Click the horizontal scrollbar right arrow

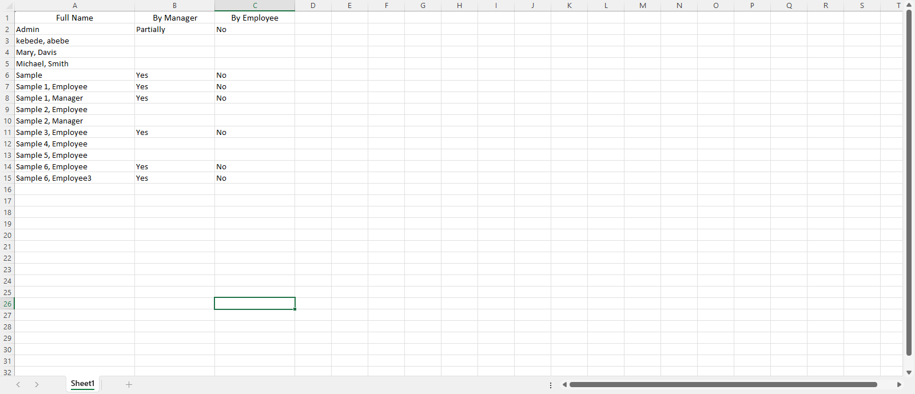[899, 385]
